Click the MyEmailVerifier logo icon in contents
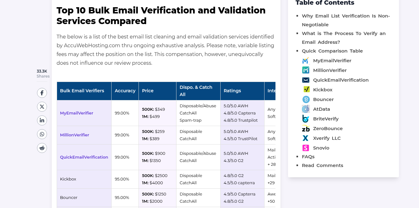Image resolution: width=419 pixels, height=208 pixels. tap(306, 61)
